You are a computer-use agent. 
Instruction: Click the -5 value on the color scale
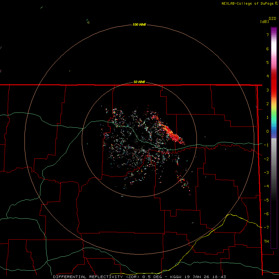[x=266, y=200]
